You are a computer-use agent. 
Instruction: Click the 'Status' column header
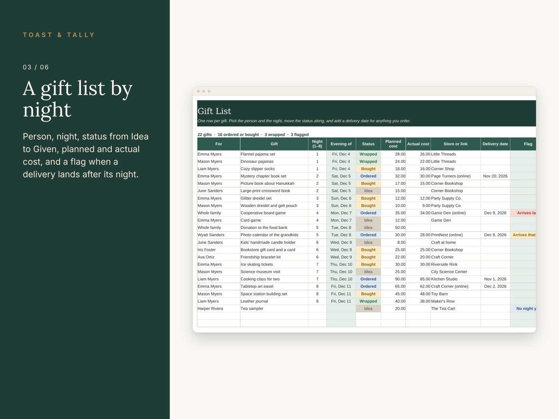(368, 144)
